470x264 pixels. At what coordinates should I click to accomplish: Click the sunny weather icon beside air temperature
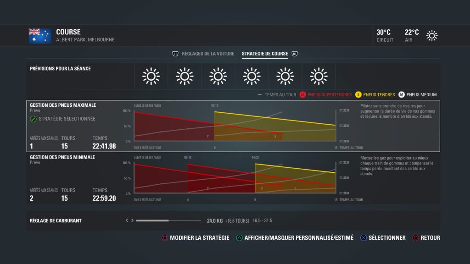coord(432,36)
